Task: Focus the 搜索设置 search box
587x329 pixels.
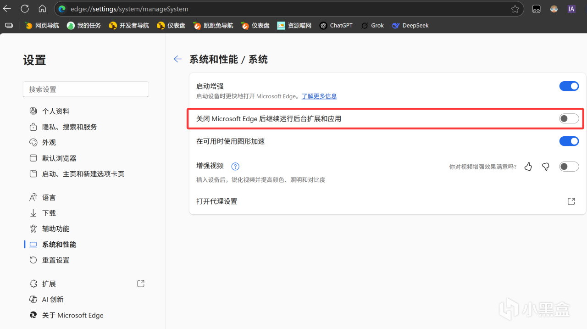Action: coord(86,89)
